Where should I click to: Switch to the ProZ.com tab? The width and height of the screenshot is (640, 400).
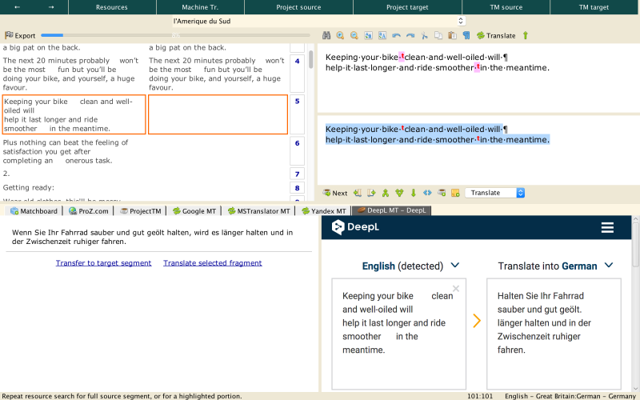89,211
